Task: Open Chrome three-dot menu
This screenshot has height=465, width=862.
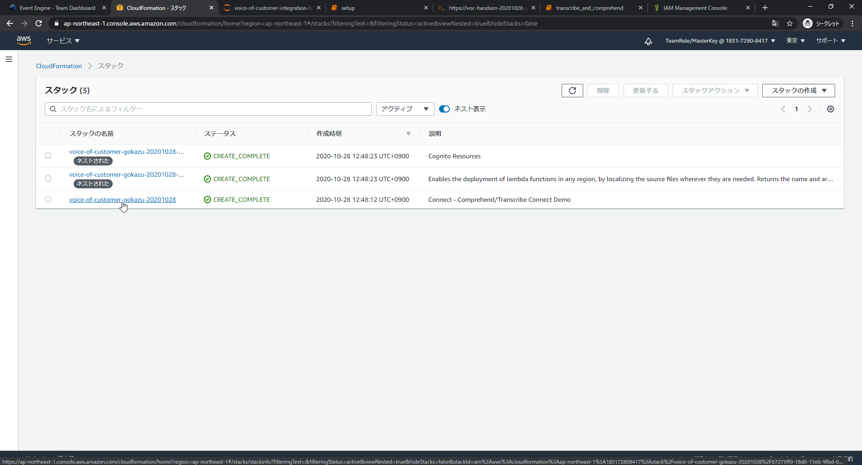Action: (852, 23)
